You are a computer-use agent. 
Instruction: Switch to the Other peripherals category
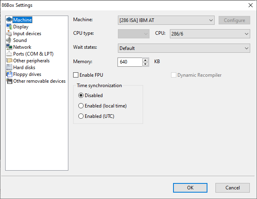(31, 61)
